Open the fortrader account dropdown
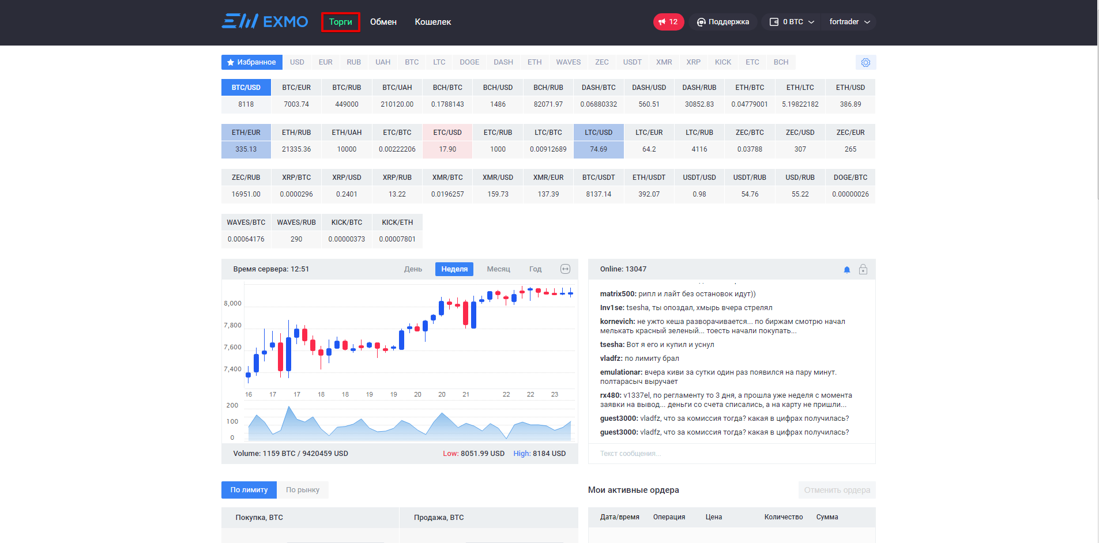The height and width of the screenshot is (543, 1099). tap(849, 22)
